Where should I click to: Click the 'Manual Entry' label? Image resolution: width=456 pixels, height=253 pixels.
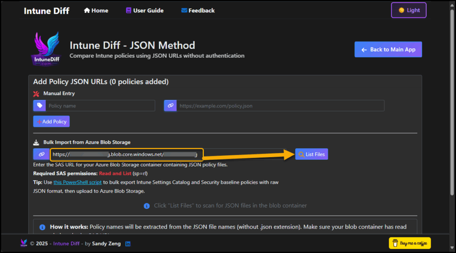(59, 93)
